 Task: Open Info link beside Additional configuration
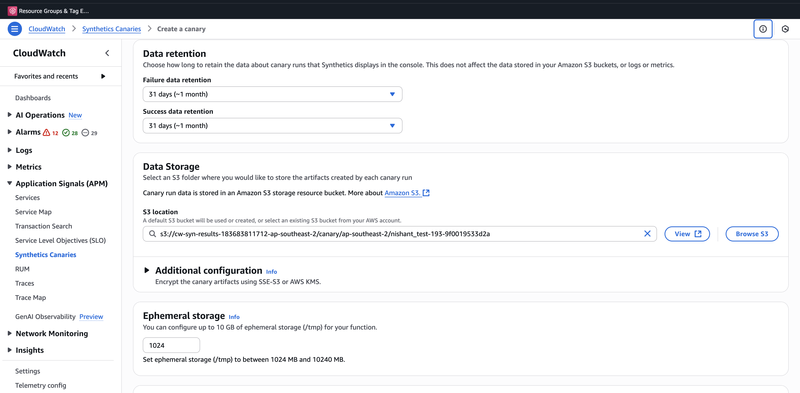click(271, 272)
